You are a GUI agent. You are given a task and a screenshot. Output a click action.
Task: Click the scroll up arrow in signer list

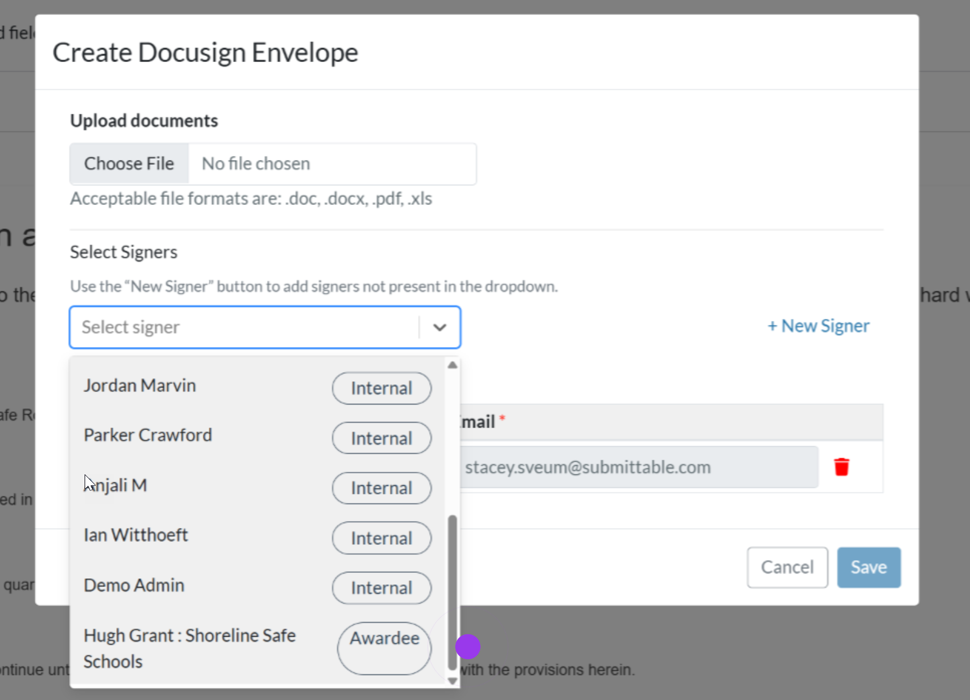[452, 365]
